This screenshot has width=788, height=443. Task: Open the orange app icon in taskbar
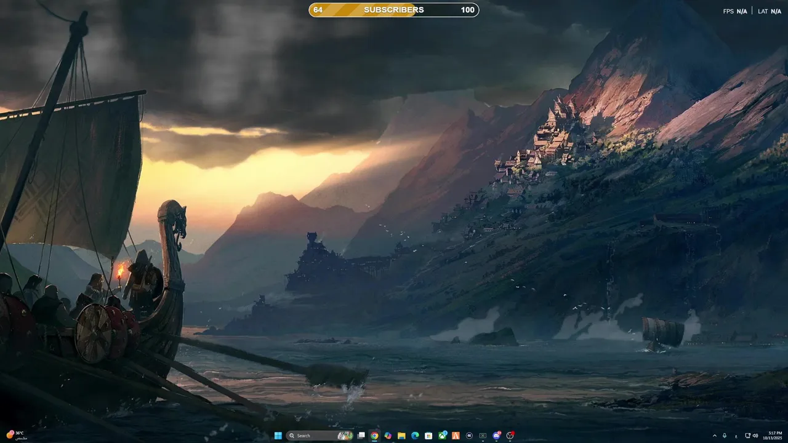click(456, 436)
